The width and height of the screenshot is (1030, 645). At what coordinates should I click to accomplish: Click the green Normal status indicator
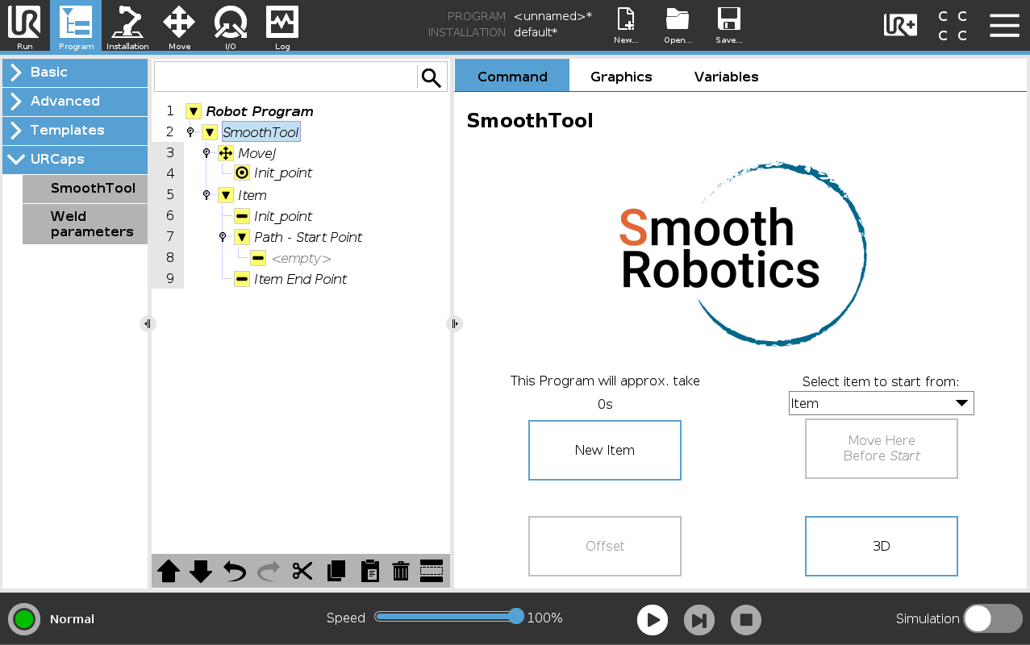[24, 619]
